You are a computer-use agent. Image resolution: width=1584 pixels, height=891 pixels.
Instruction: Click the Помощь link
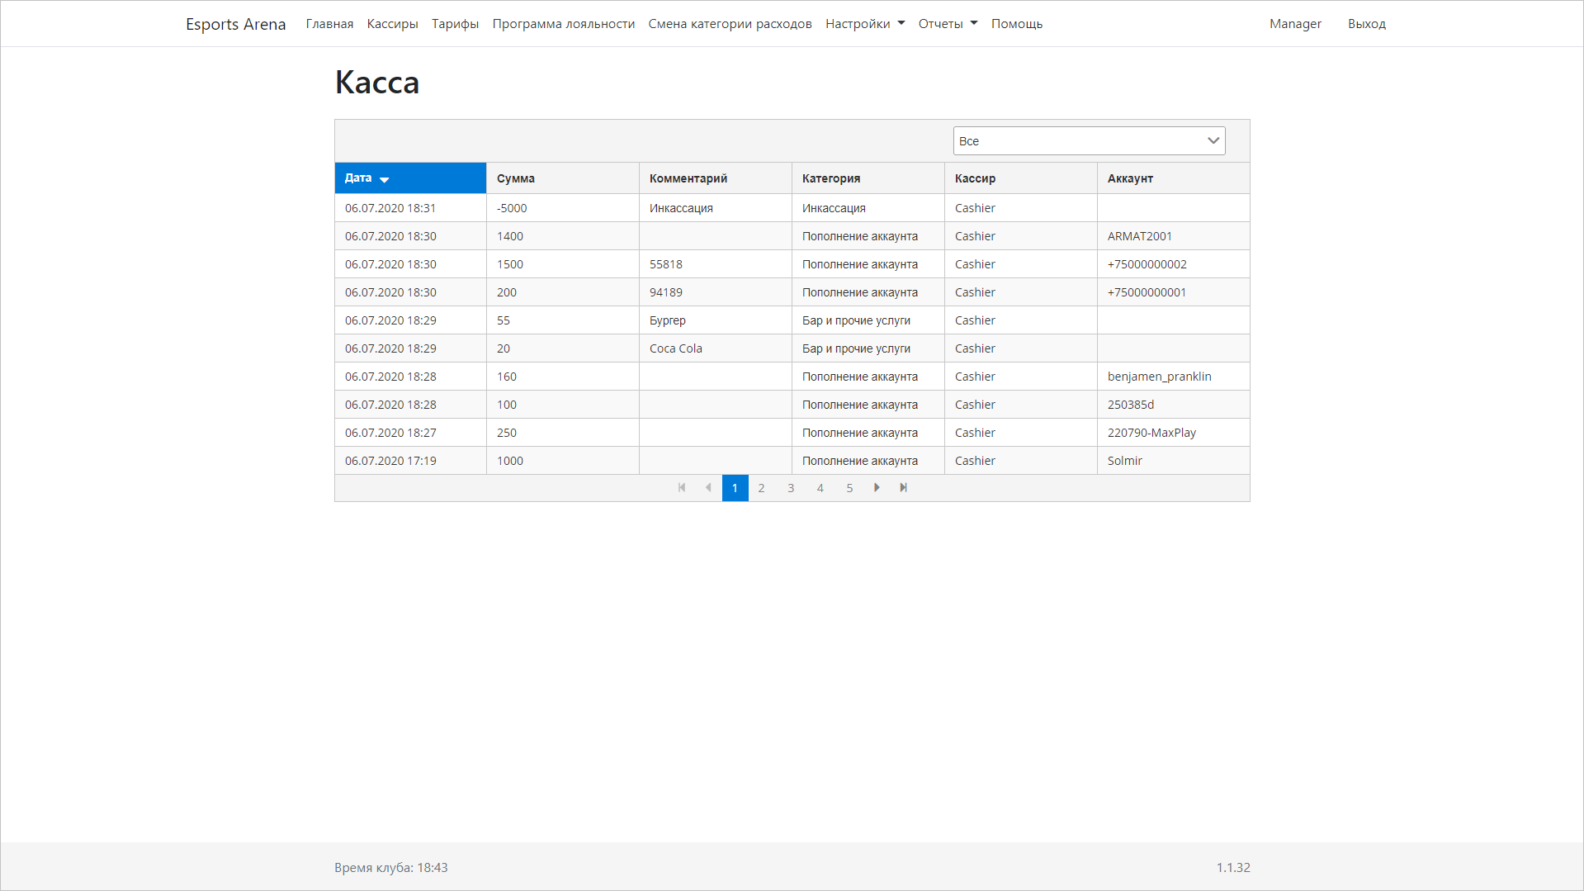tap(1016, 24)
